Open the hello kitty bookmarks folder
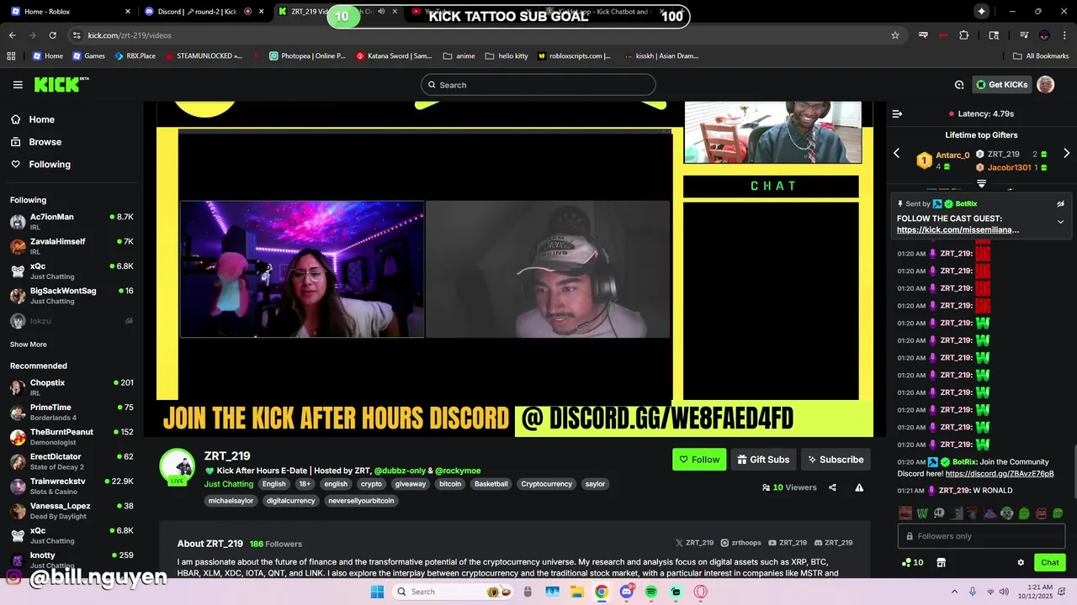Screen dimensions: 1077x605 coord(507,55)
